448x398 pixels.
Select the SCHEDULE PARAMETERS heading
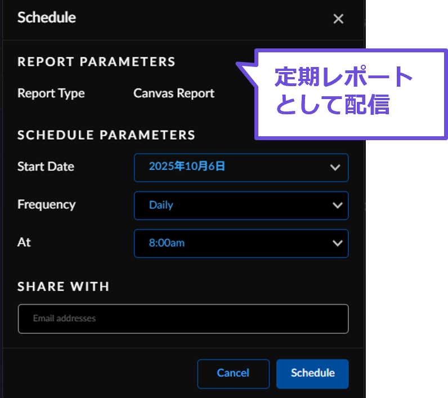[106, 135]
